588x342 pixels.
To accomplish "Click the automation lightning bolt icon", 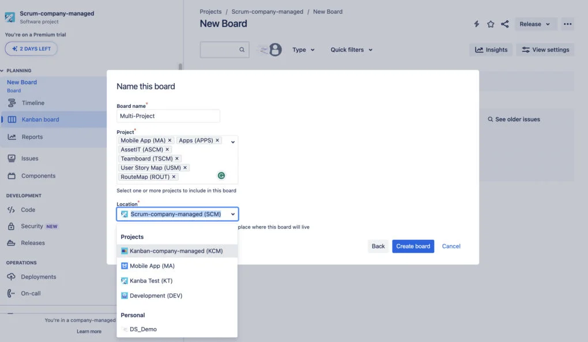I will coord(476,24).
